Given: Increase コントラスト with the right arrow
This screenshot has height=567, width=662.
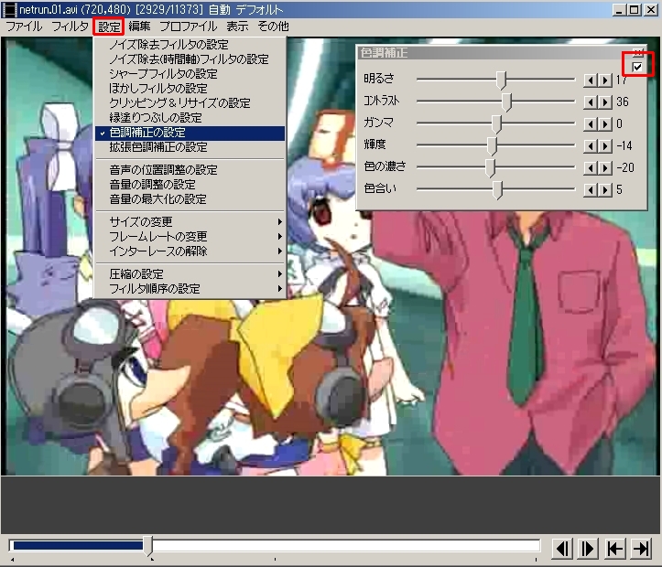Looking at the screenshot, I should [605, 102].
